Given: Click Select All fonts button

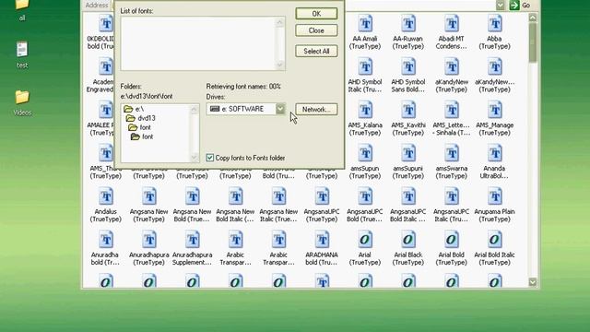Looking at the screenshot, I should (x=316, y=52).
